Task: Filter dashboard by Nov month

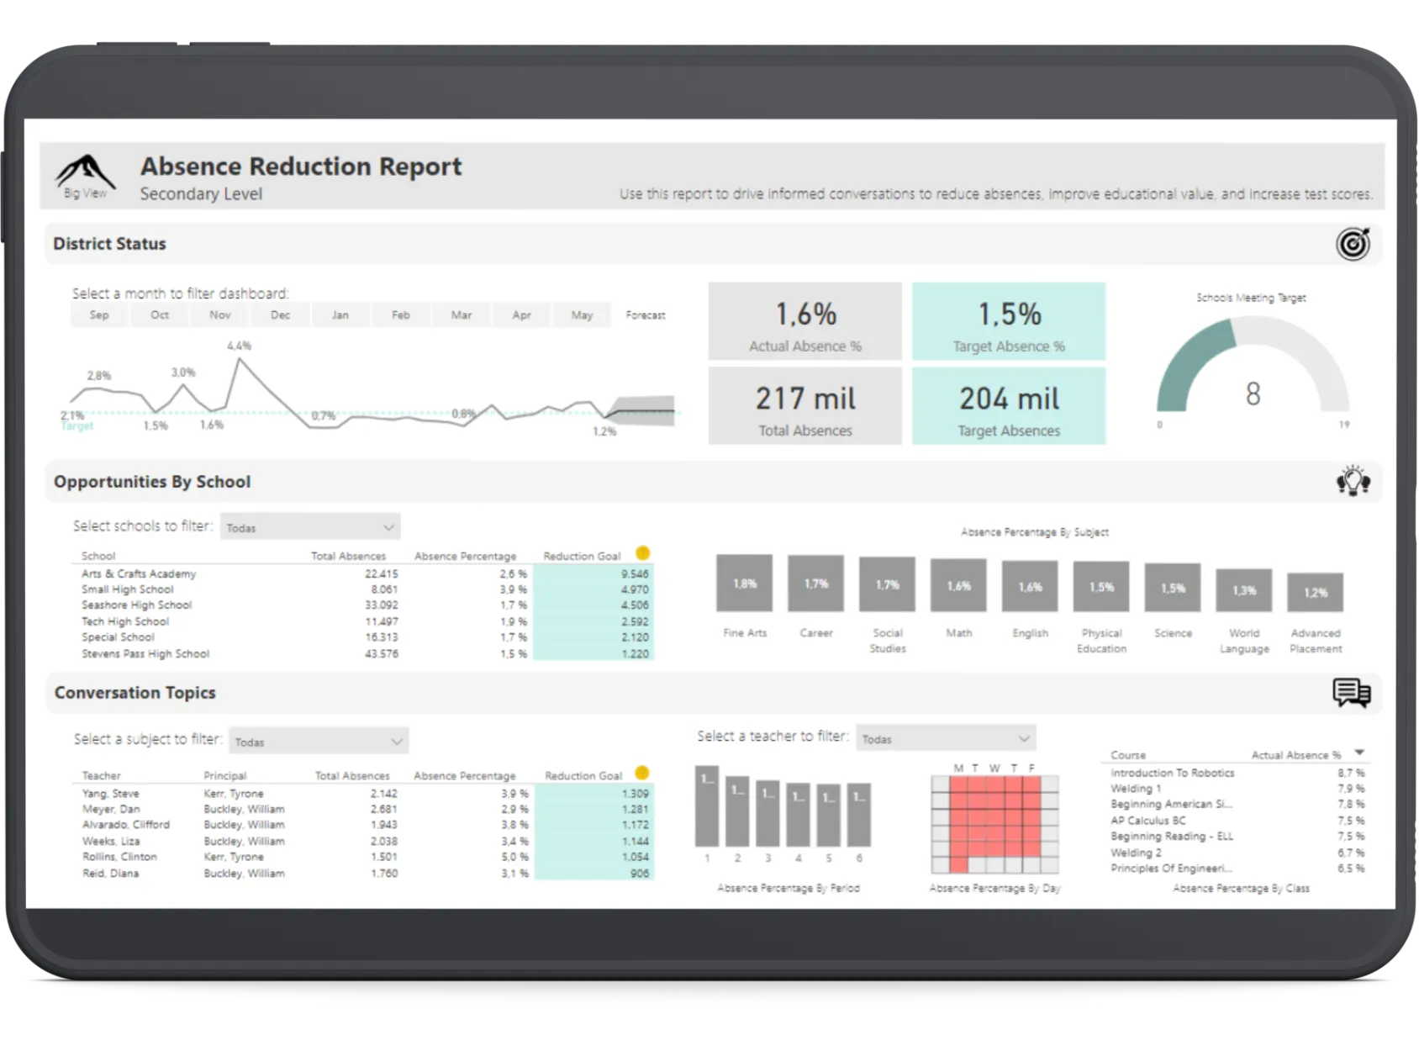Action: tap(220, 315)
